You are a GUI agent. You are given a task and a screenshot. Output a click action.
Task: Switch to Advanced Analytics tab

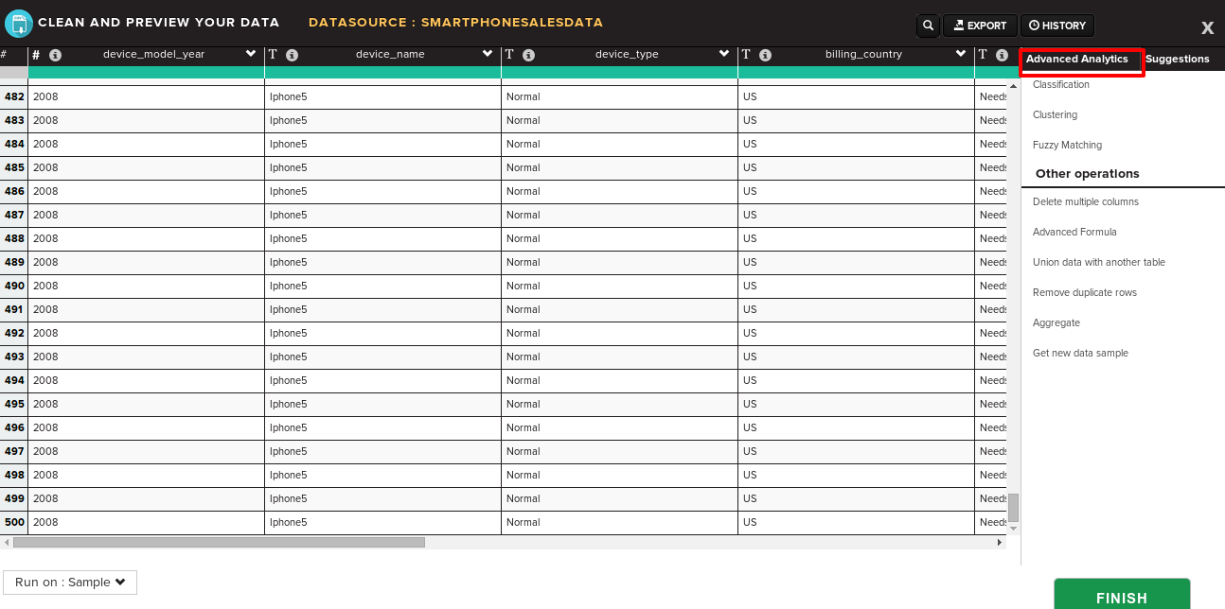click(1077, 59)
